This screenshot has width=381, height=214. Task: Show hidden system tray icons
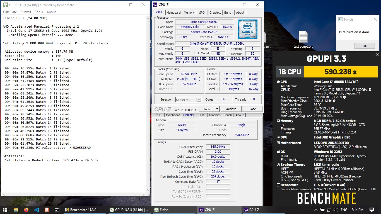pyautogui.click(x=315, y=210)
